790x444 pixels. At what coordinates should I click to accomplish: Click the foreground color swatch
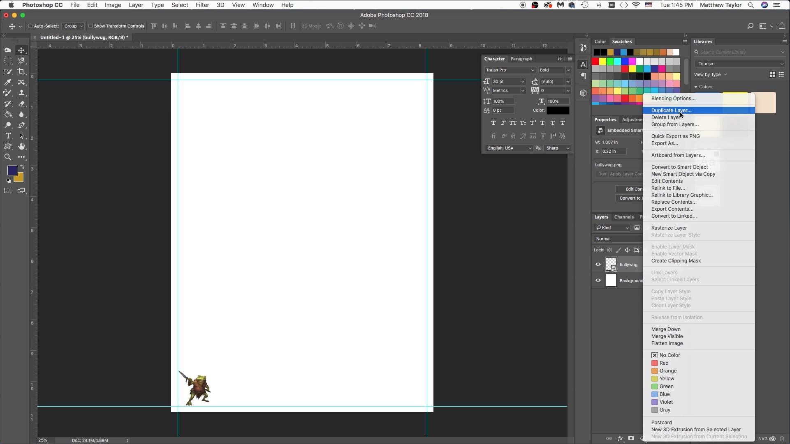pos(12,170)
